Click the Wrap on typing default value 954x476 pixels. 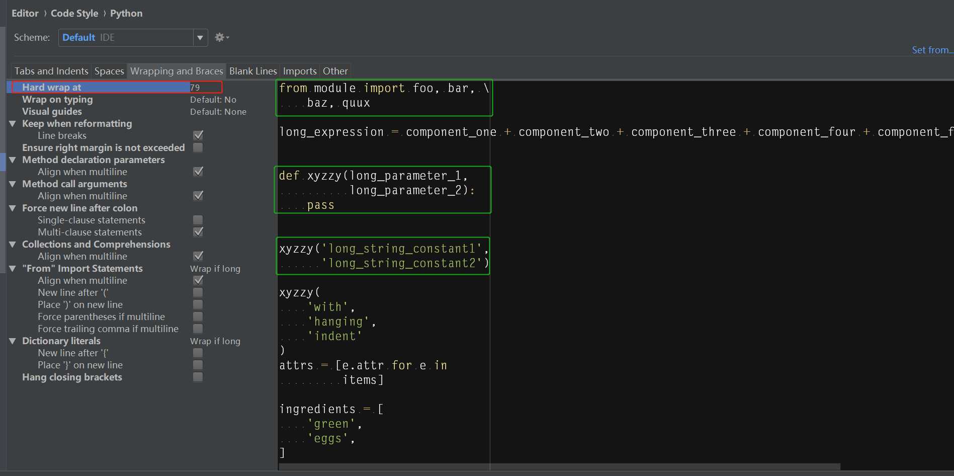tap(213, 100)
